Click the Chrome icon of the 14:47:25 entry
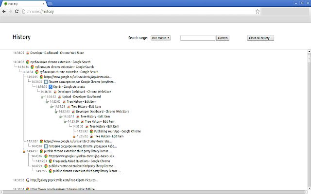The width and height of the screenshot is (311, 194). [51, 171]
